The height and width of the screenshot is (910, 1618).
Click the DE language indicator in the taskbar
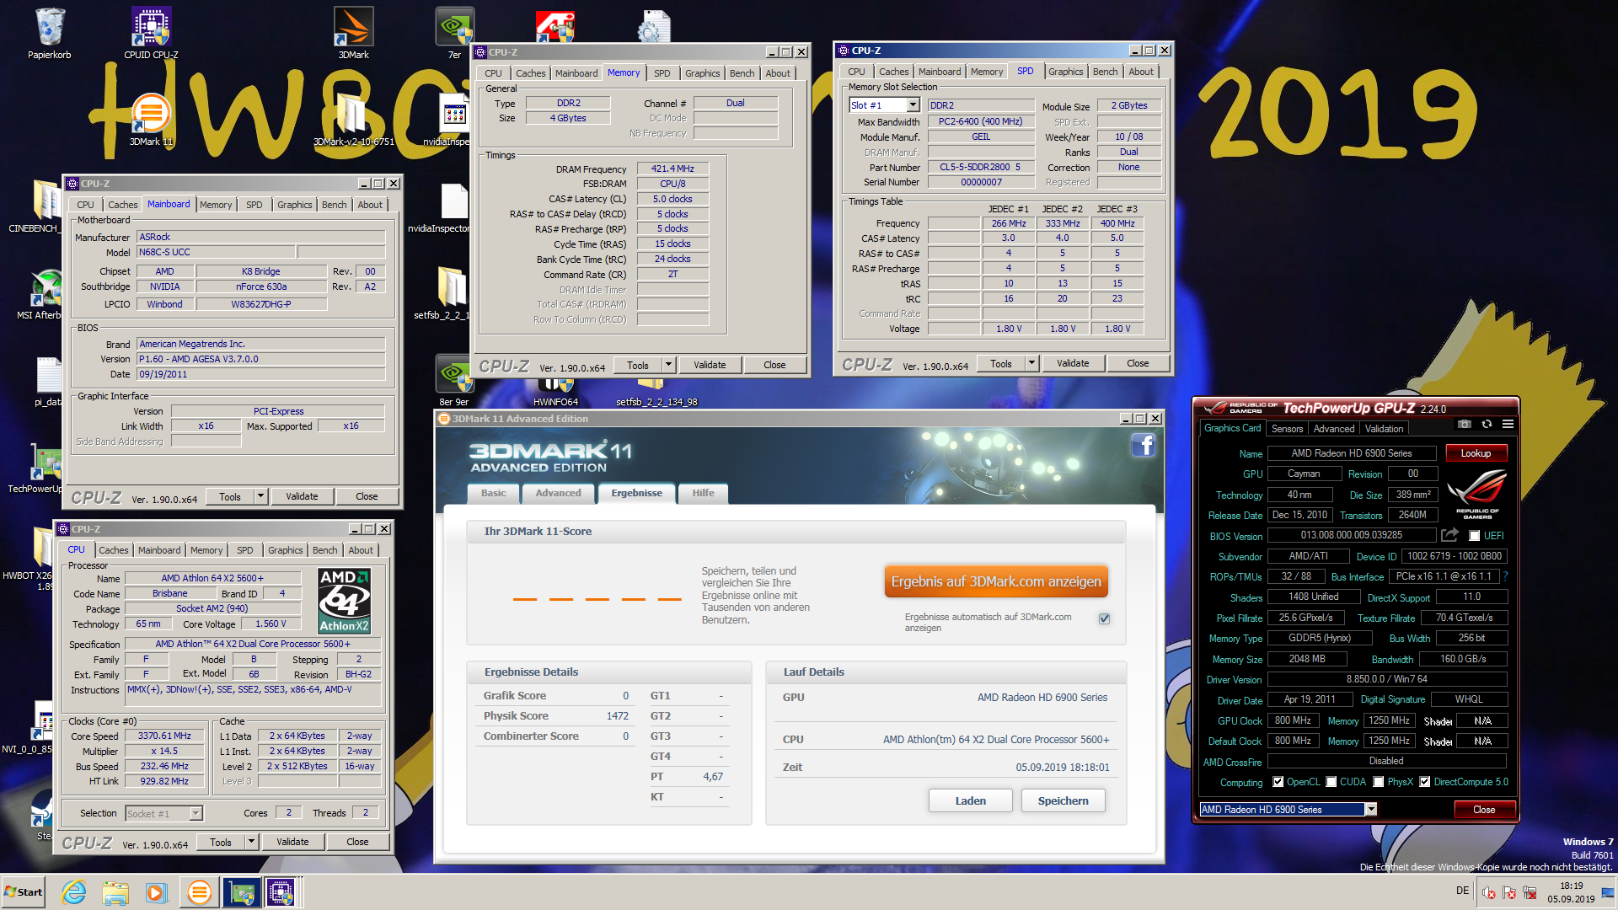[x=1462, y=891]
